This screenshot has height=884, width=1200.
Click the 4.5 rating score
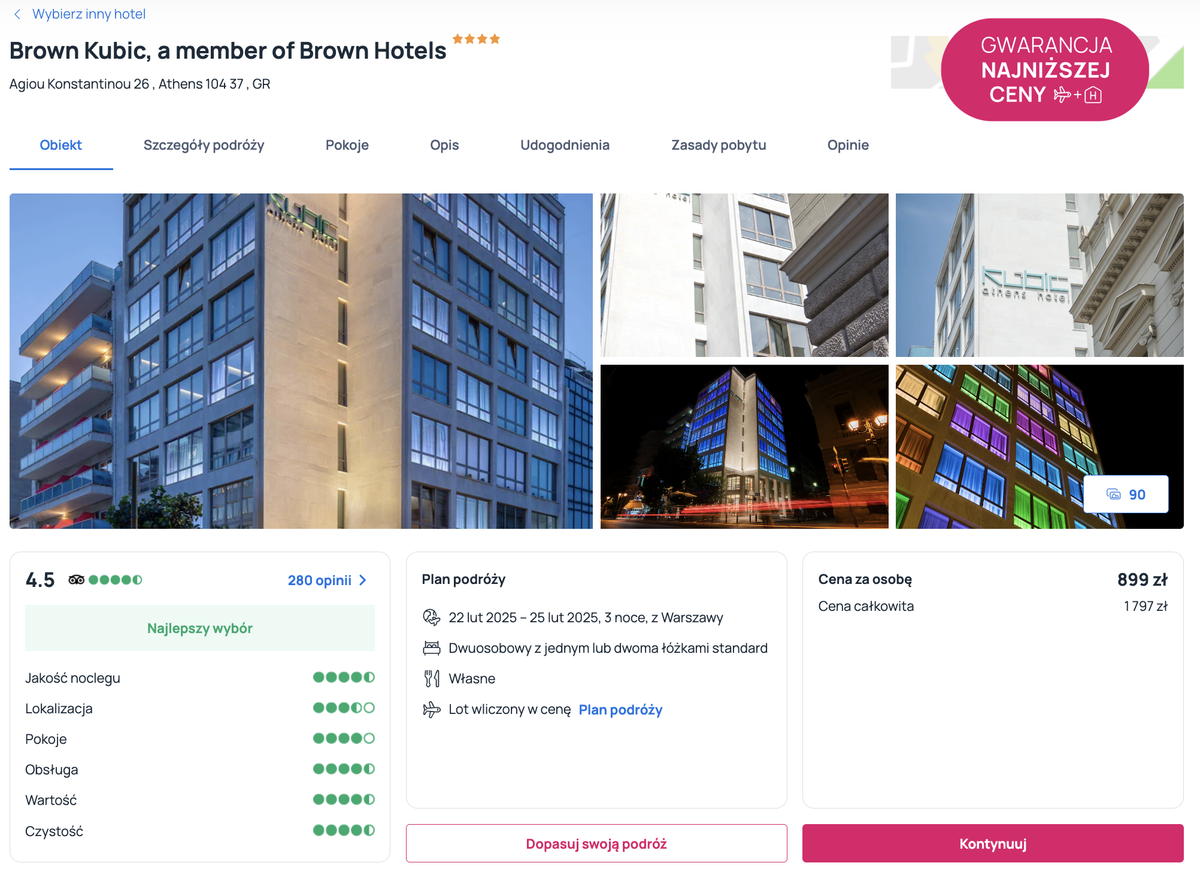tap(40, 580)
